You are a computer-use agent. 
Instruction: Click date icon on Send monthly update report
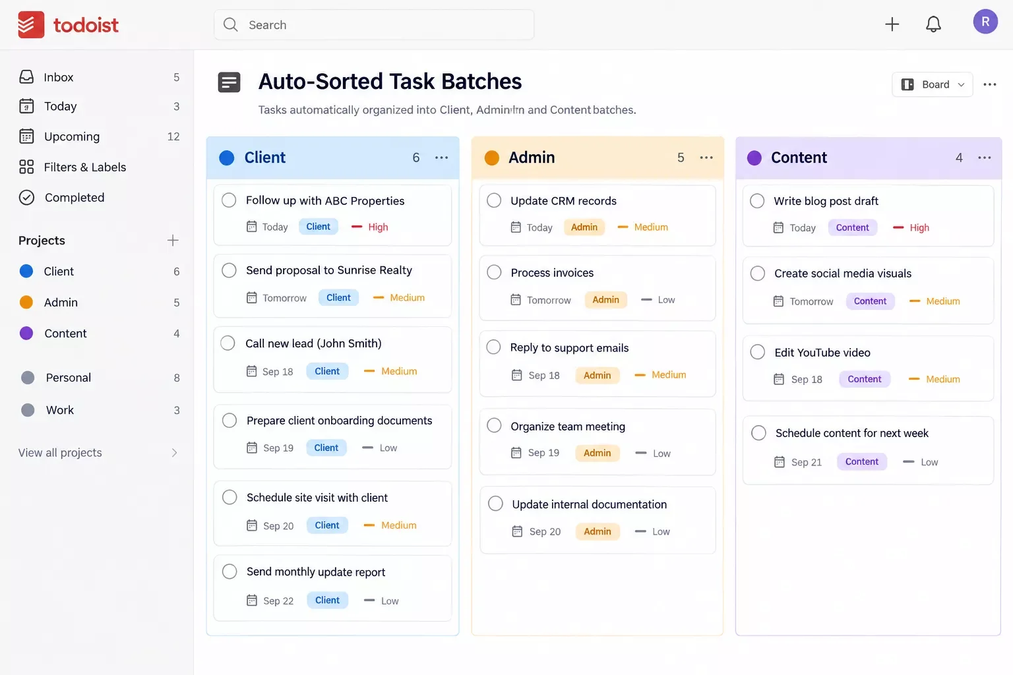point(251,601)
